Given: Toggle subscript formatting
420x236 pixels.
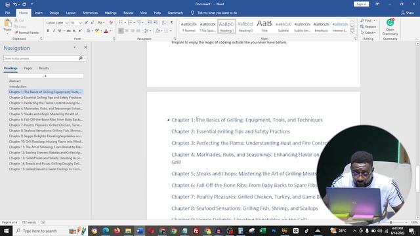Looking at the screenshot, I should point(74,31).
